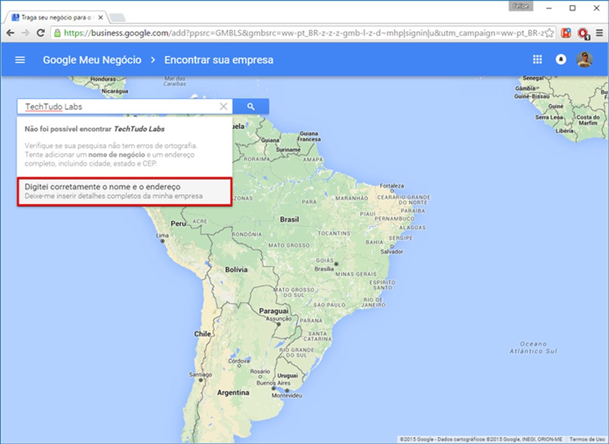Click the 'Peru' map label
Screen dimensions: 609x444
[178, 224]
